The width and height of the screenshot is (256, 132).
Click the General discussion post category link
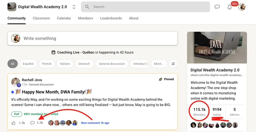(42, 84)
